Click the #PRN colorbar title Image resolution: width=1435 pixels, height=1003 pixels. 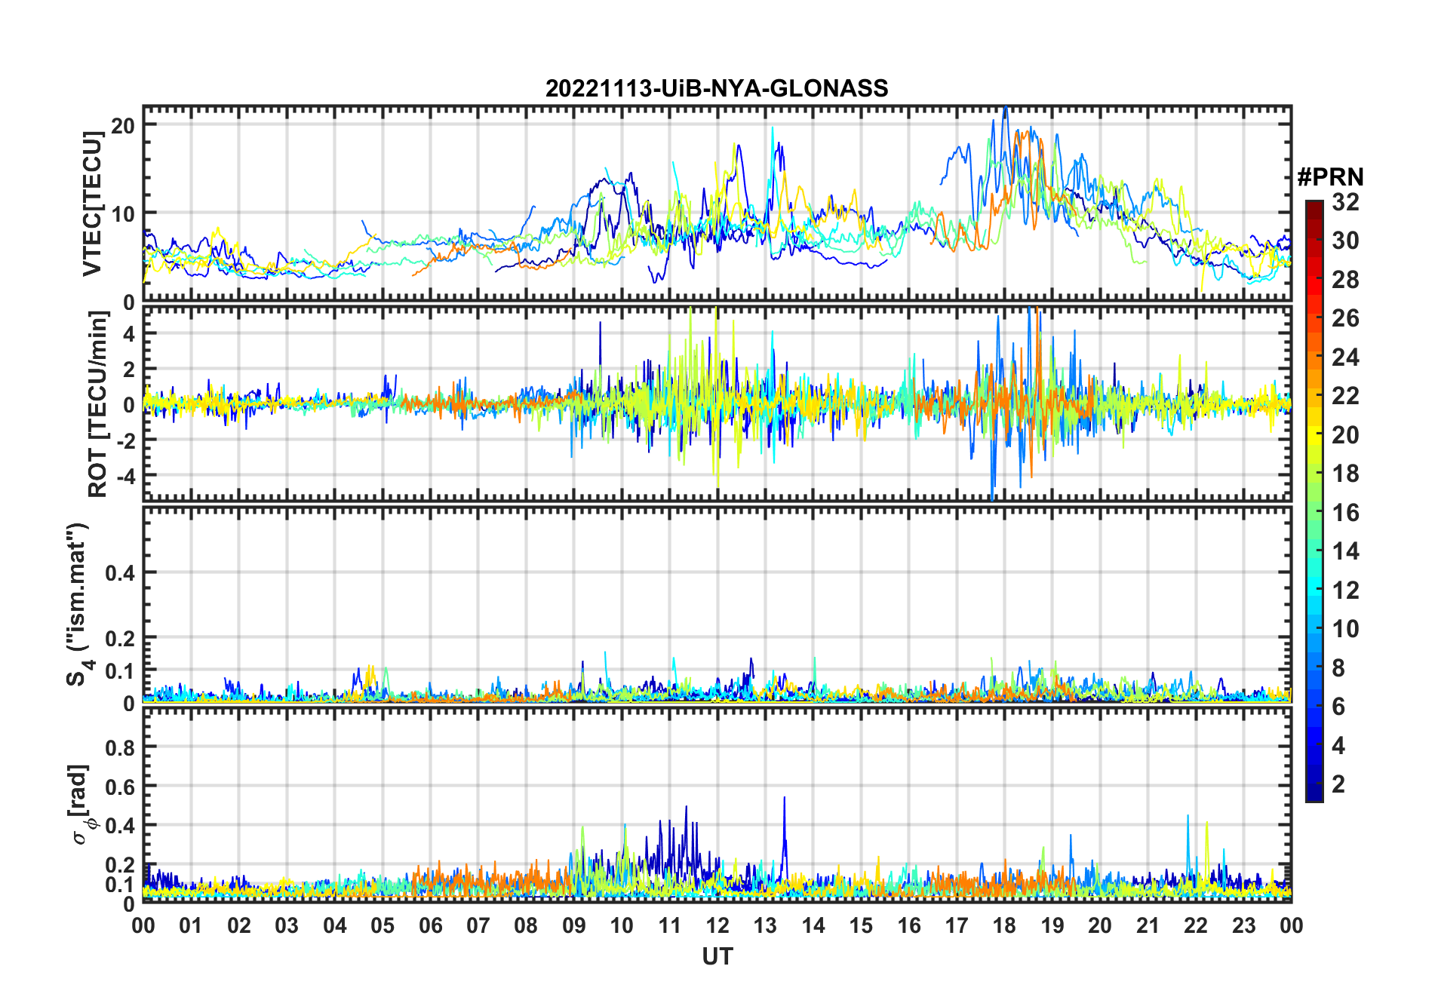click(1330, 177)
